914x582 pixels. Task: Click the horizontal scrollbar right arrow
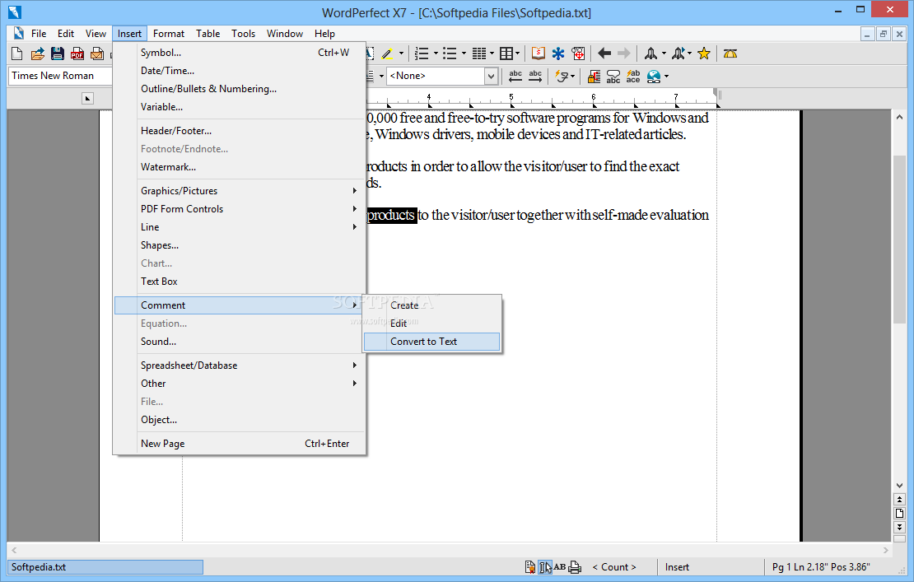885,550
